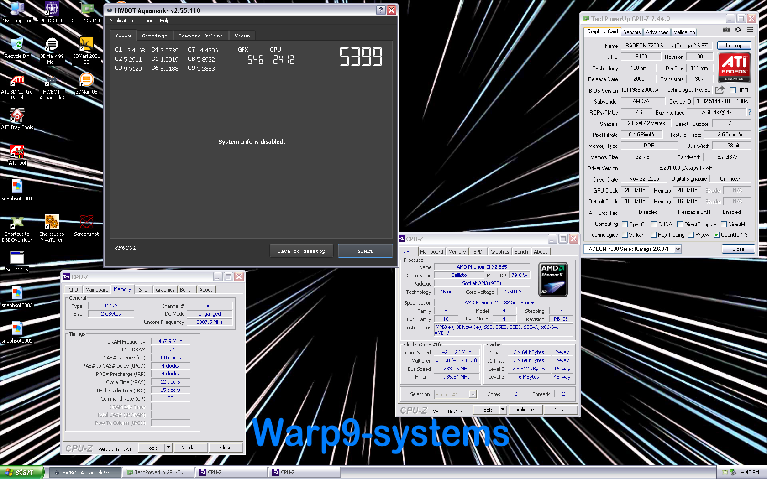Toggle the Vulkan checkbox
This screenshot has height=479, width=767.
pos(625,235)
